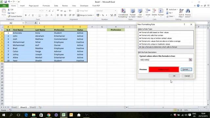
Task: Click the Comma Style icon
Action: click(x=106, y=15)
